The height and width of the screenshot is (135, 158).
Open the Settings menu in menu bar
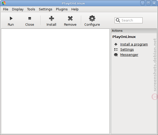(46, 9)
